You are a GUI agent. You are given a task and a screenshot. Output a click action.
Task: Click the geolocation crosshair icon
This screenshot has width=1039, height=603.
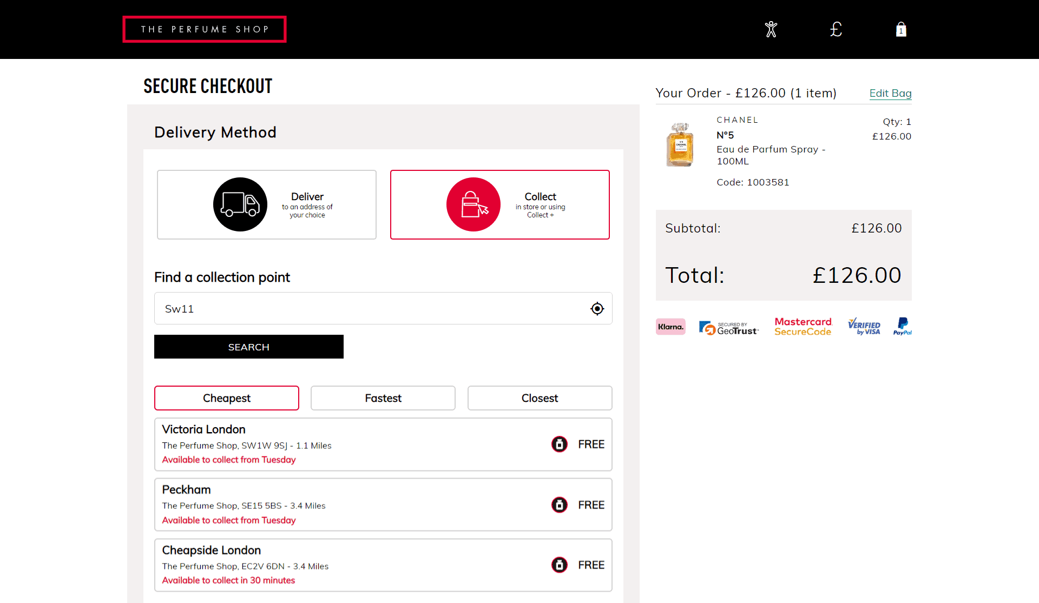click(597, 308)
